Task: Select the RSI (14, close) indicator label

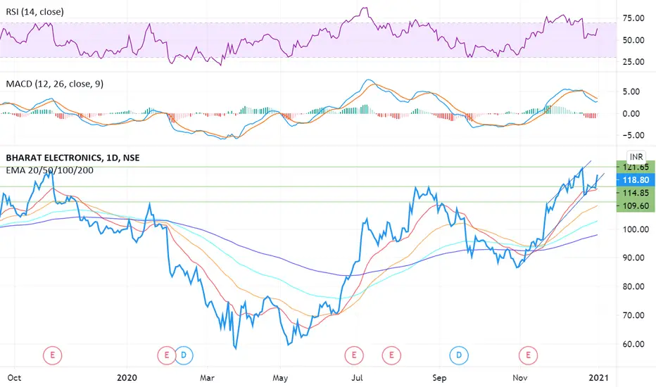Action: pos(34,12)
